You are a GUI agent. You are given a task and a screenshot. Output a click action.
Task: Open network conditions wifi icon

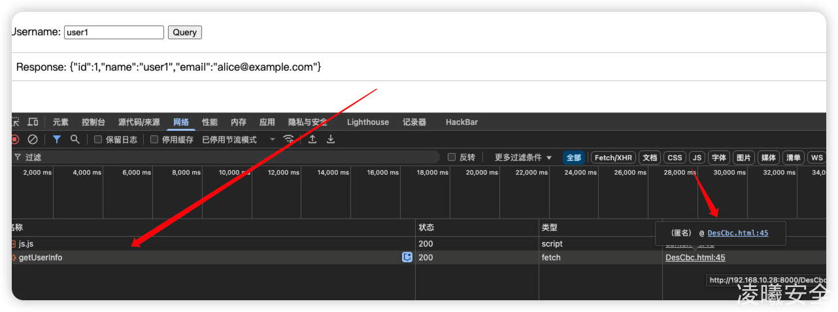click(x=288, y=139)
